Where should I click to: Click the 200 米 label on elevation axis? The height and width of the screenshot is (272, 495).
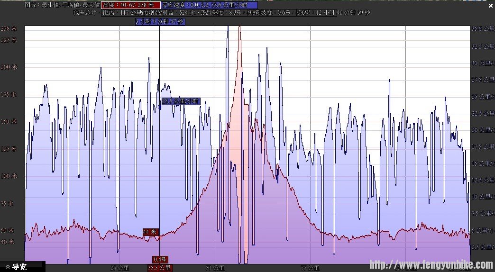9,67
